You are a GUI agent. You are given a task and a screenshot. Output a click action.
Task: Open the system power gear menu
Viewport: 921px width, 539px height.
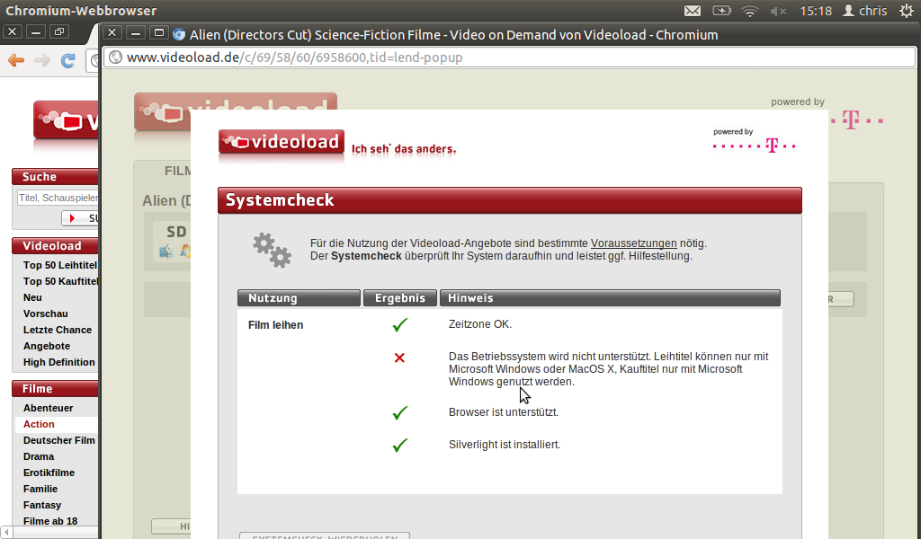tap(907, 11)
